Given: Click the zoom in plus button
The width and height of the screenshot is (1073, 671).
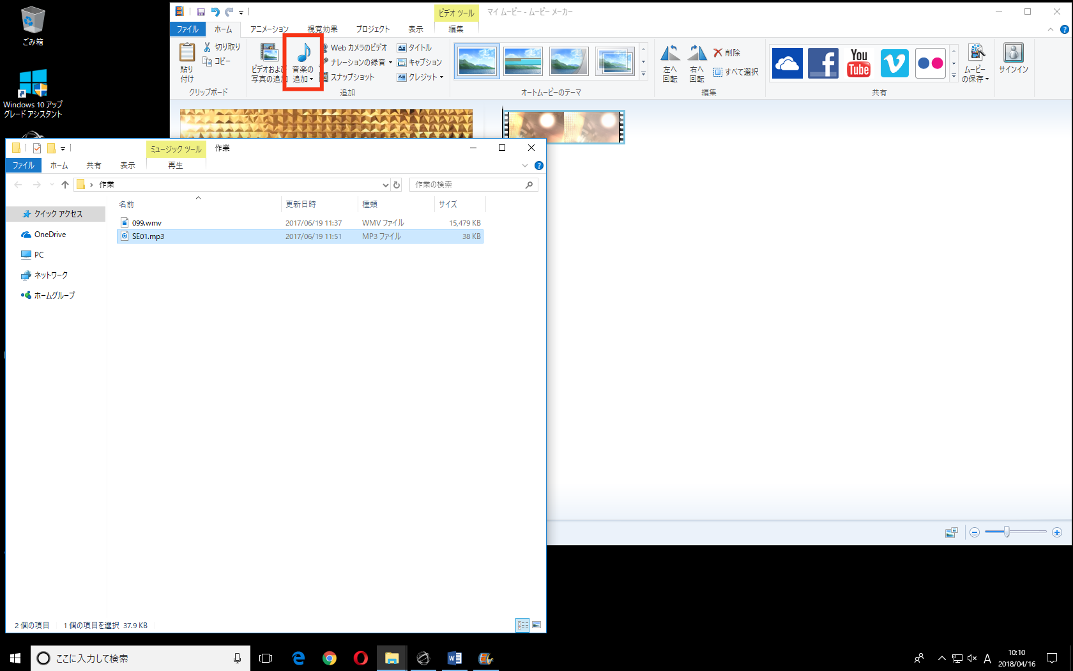Looking at the screenshot, I should 1057,532.
